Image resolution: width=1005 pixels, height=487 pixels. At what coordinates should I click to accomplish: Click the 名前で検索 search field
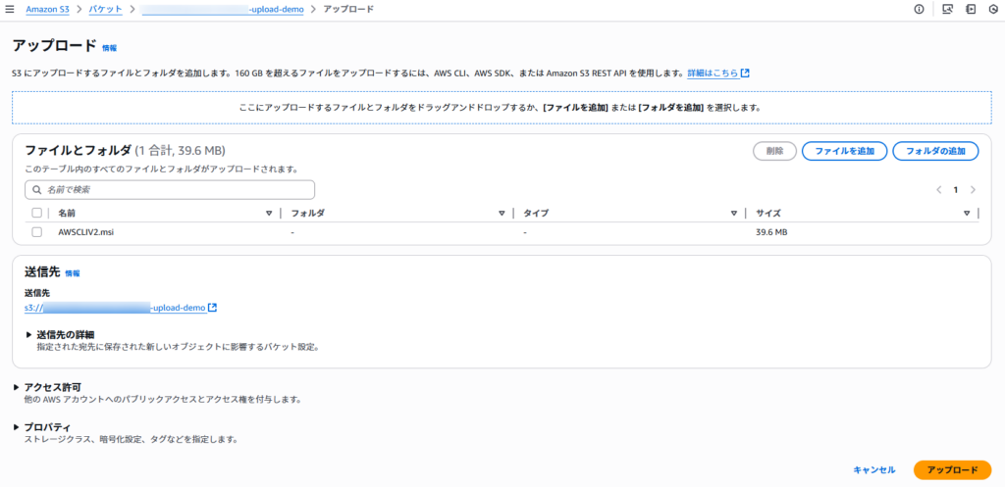170,189
